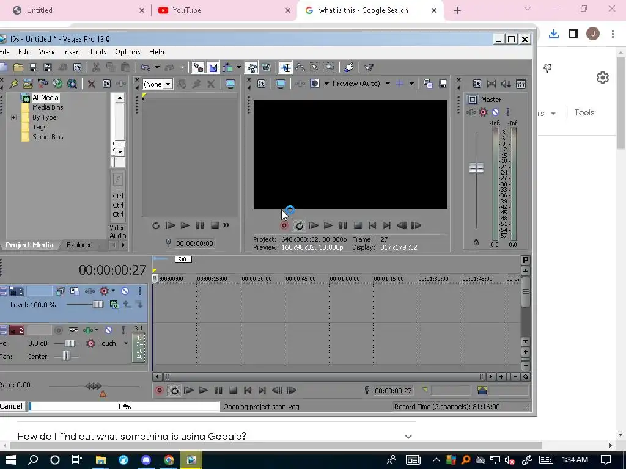Image resolution: width=626 pixels, height=469 pixels.
Task: Click Play From Start under video preview
Action: click(x=314, y=226)
